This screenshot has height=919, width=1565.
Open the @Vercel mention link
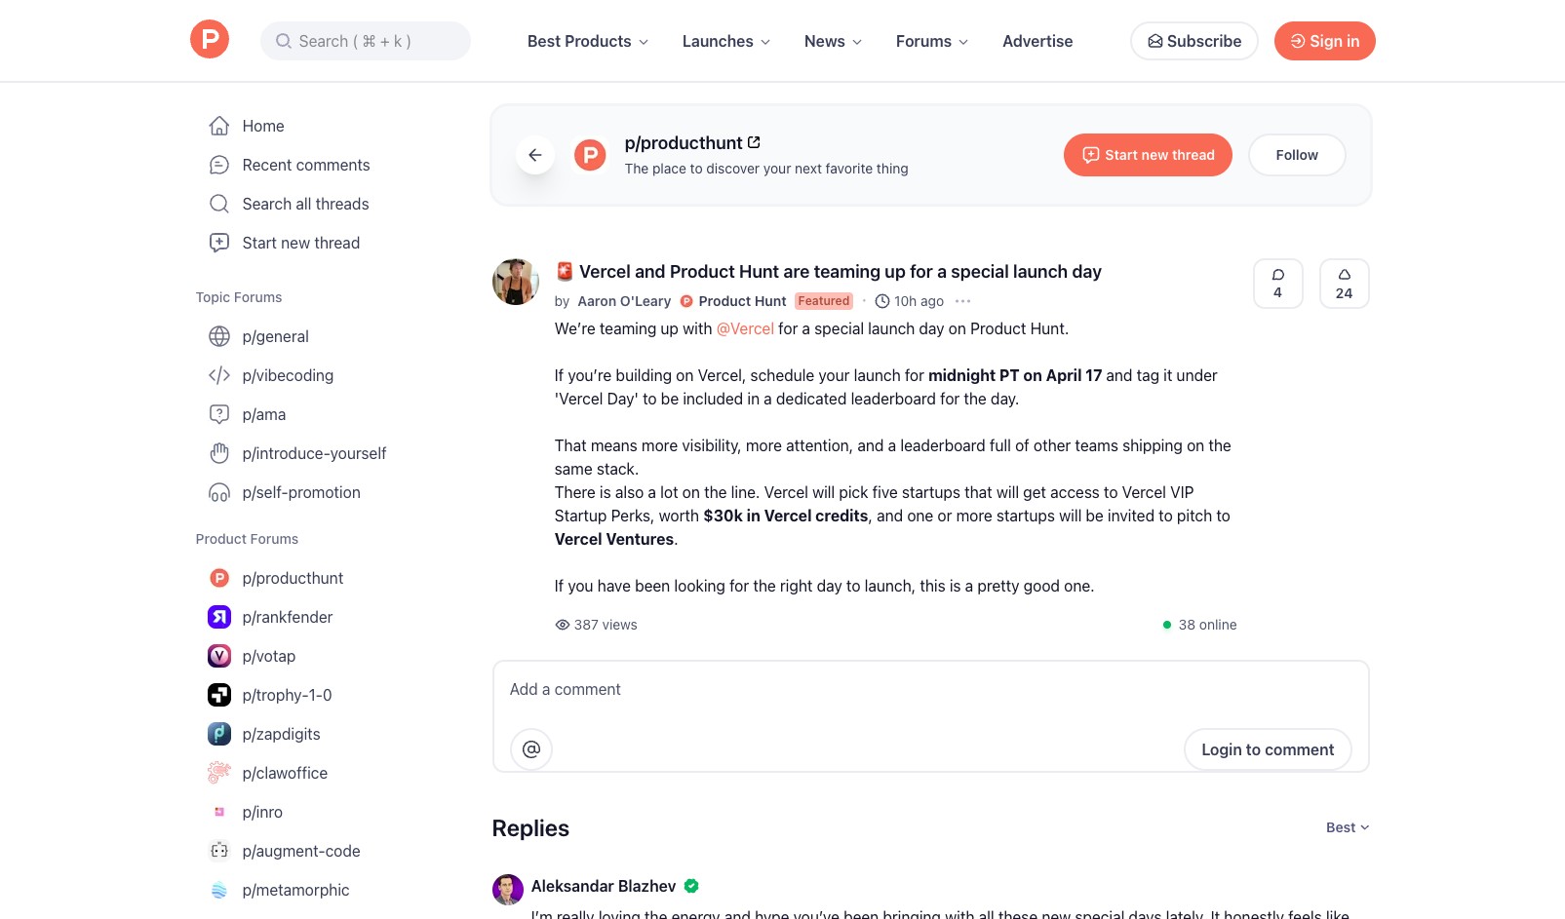coord(745,328)
